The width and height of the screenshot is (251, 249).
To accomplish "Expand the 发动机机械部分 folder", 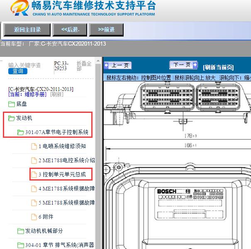I will click(44, 231).
